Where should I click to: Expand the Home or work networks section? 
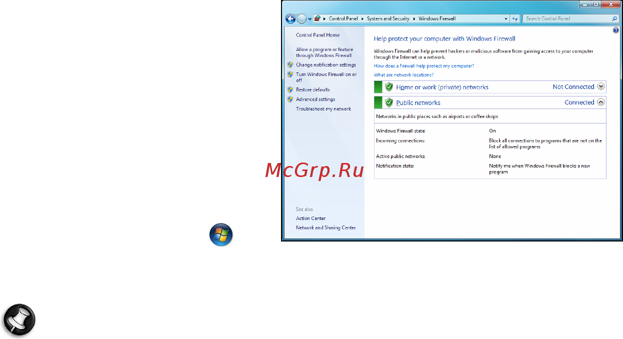coord(601,86)
